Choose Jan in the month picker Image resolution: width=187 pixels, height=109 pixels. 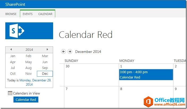[x=13, y=56]
